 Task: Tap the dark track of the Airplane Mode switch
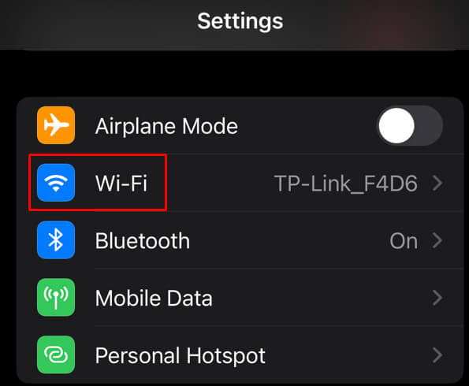tap(430, 125)
